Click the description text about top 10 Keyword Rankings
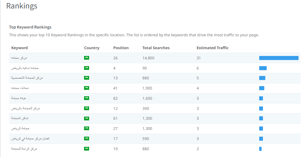This screenshot has width=308, height=157. tap(134, 35)
